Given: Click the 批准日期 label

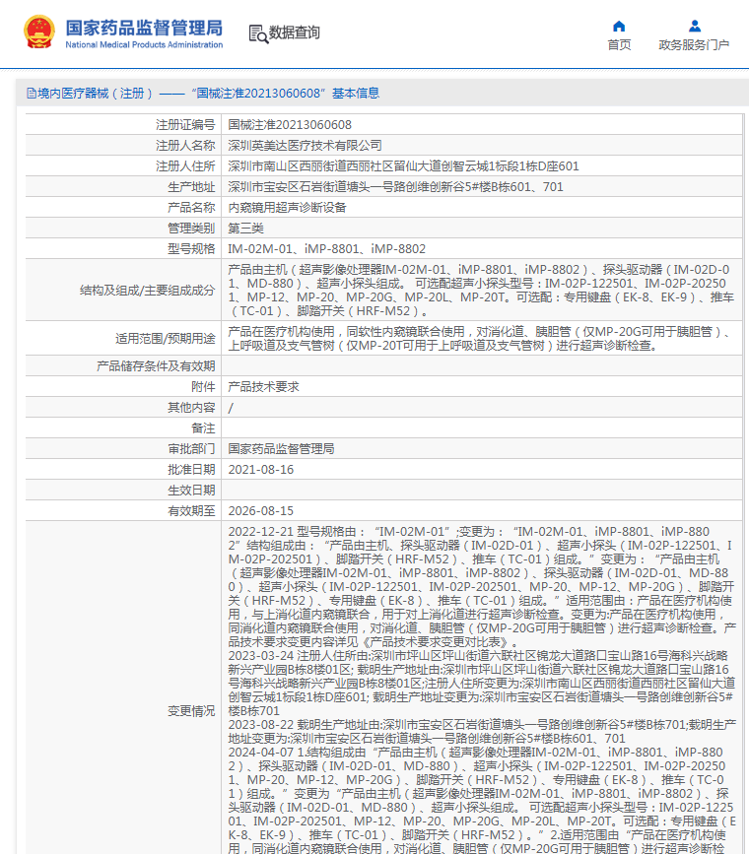Looking at the screenshot, I should point(191,470).
